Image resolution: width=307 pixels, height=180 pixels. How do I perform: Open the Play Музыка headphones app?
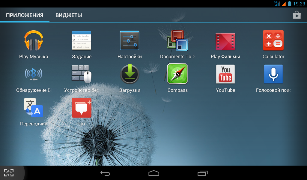coord(34,40)
